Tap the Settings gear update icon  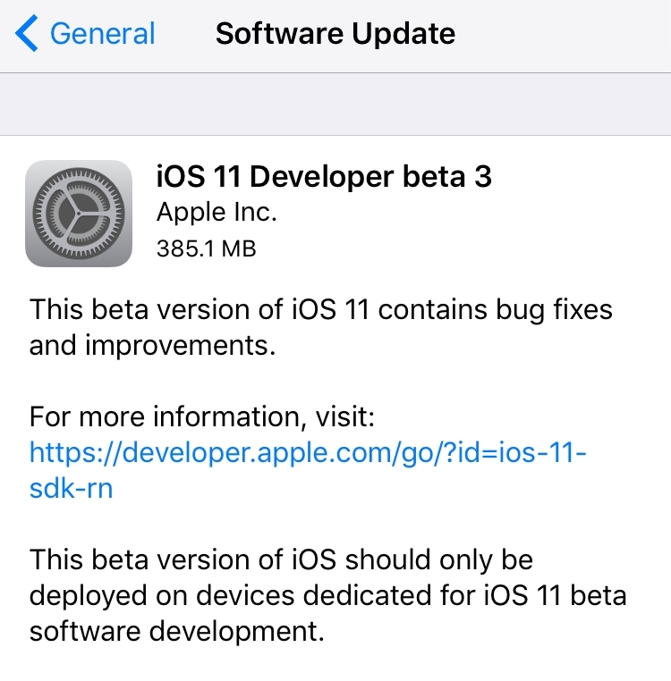coord(79,214)
